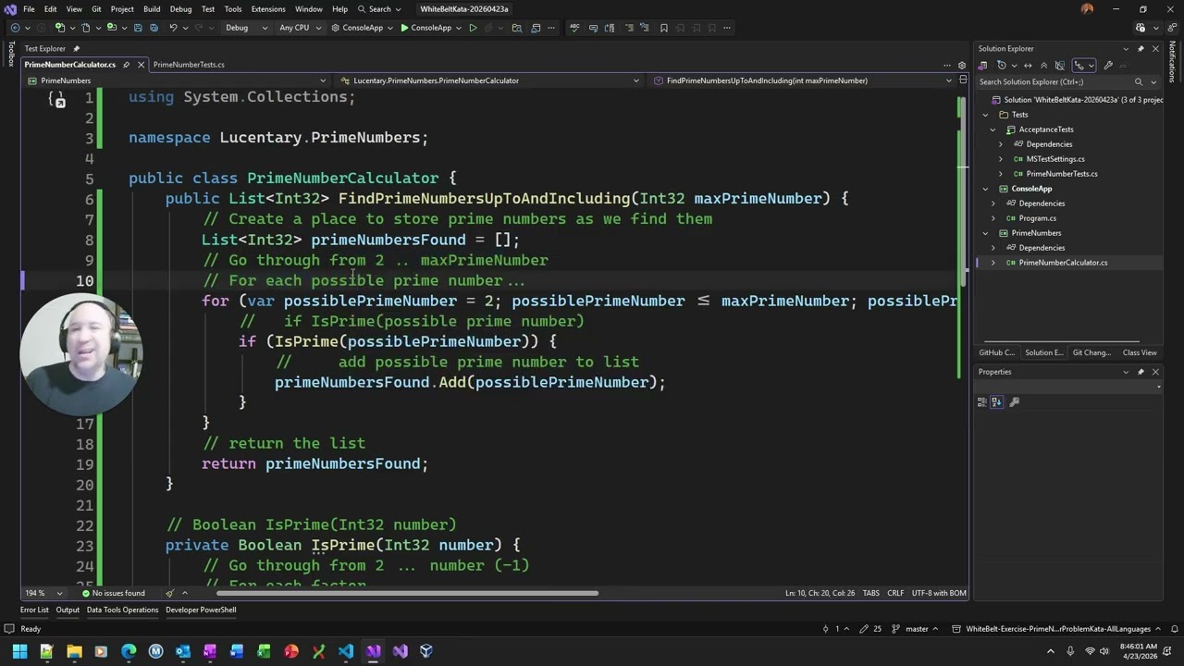Click the code cleanup broom icon
This screenshot has width=1184, height=666.
(169, 593)
